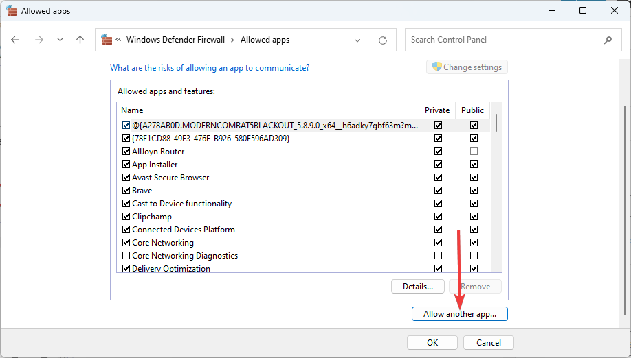Click the Cancel button
This screenshot has height=358, width=631.
pyautogui.click(x=489, y=343)
